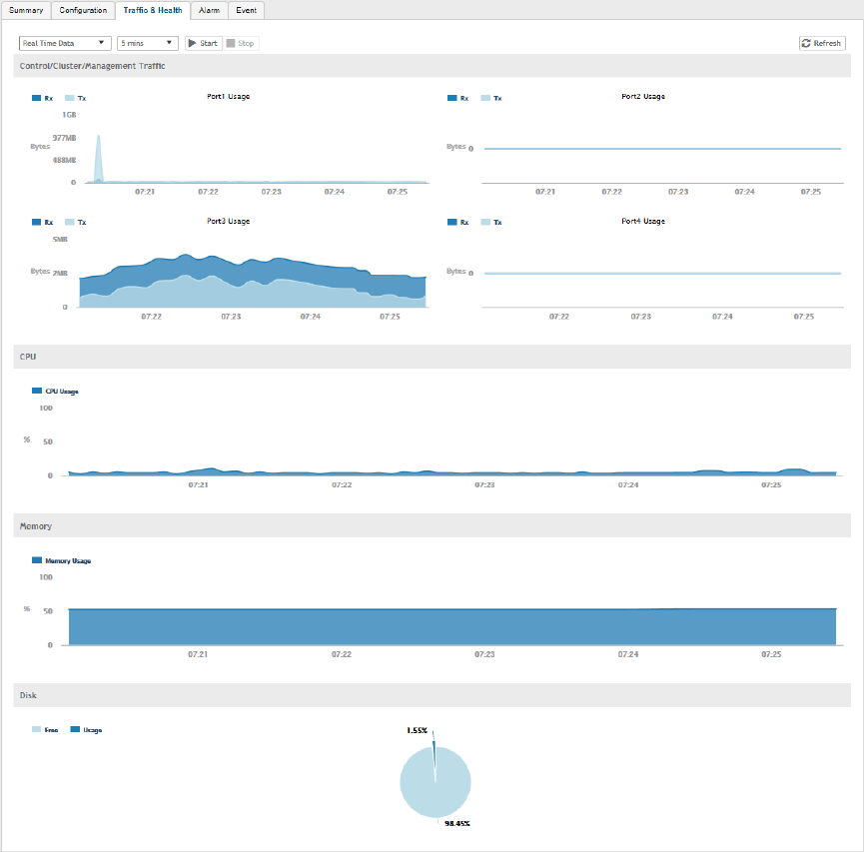Image resolution: width=864 pixels, height=852 pixels.
Task: Start real-time data monitoring
Action: (204, 43)
